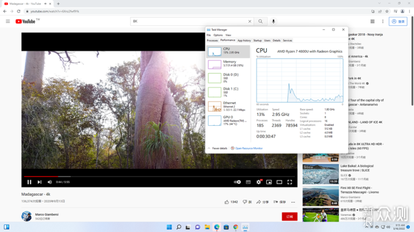The image size is (414, 232).
Task: Bookmark this page with the star icon
Action: coord(387,11)
